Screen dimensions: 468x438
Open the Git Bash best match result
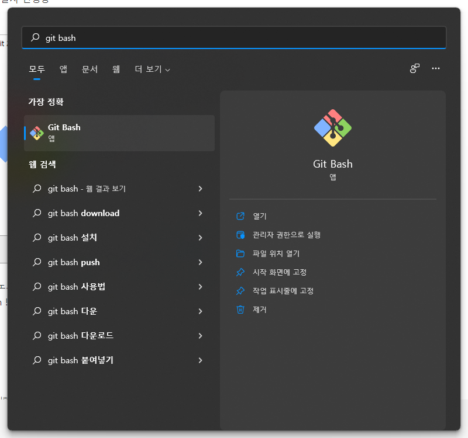pos(119,133)
